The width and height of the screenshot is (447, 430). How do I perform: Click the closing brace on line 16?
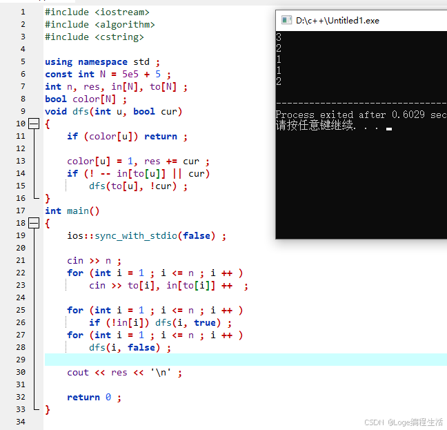pyautogui.click(x=48, y=198)
